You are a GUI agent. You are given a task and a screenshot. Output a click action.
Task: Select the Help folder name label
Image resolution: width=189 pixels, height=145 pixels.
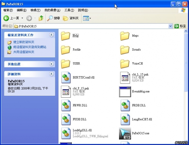click(x=76, y=36)
